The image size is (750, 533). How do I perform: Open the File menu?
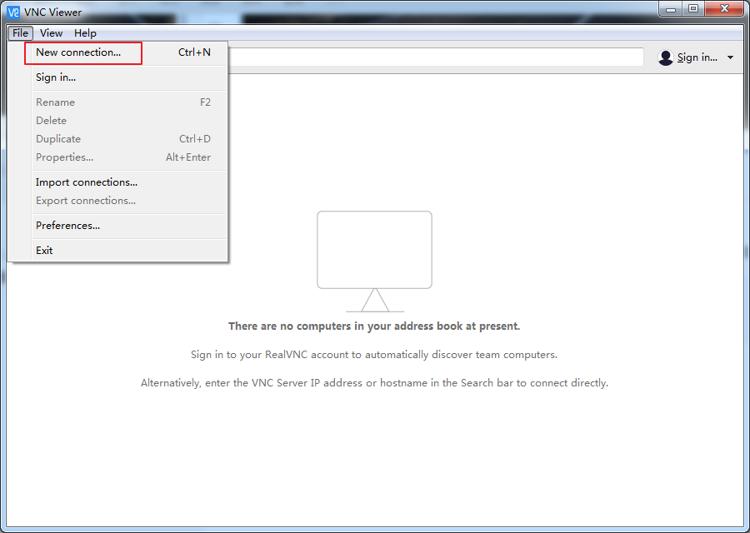[x=20, y=33]
